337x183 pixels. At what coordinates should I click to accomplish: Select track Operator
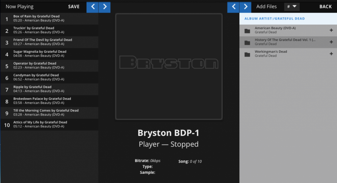click(x=49, y=66)
